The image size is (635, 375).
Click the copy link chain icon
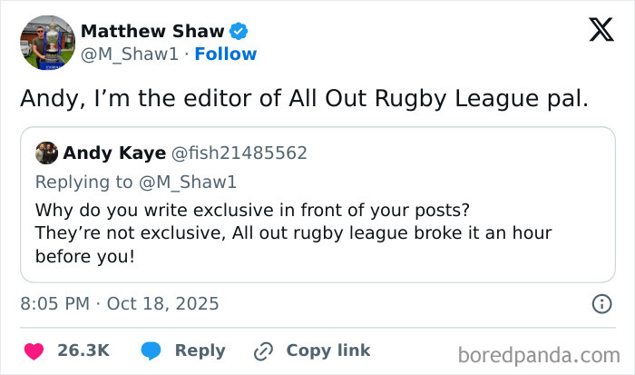(264, 350)
